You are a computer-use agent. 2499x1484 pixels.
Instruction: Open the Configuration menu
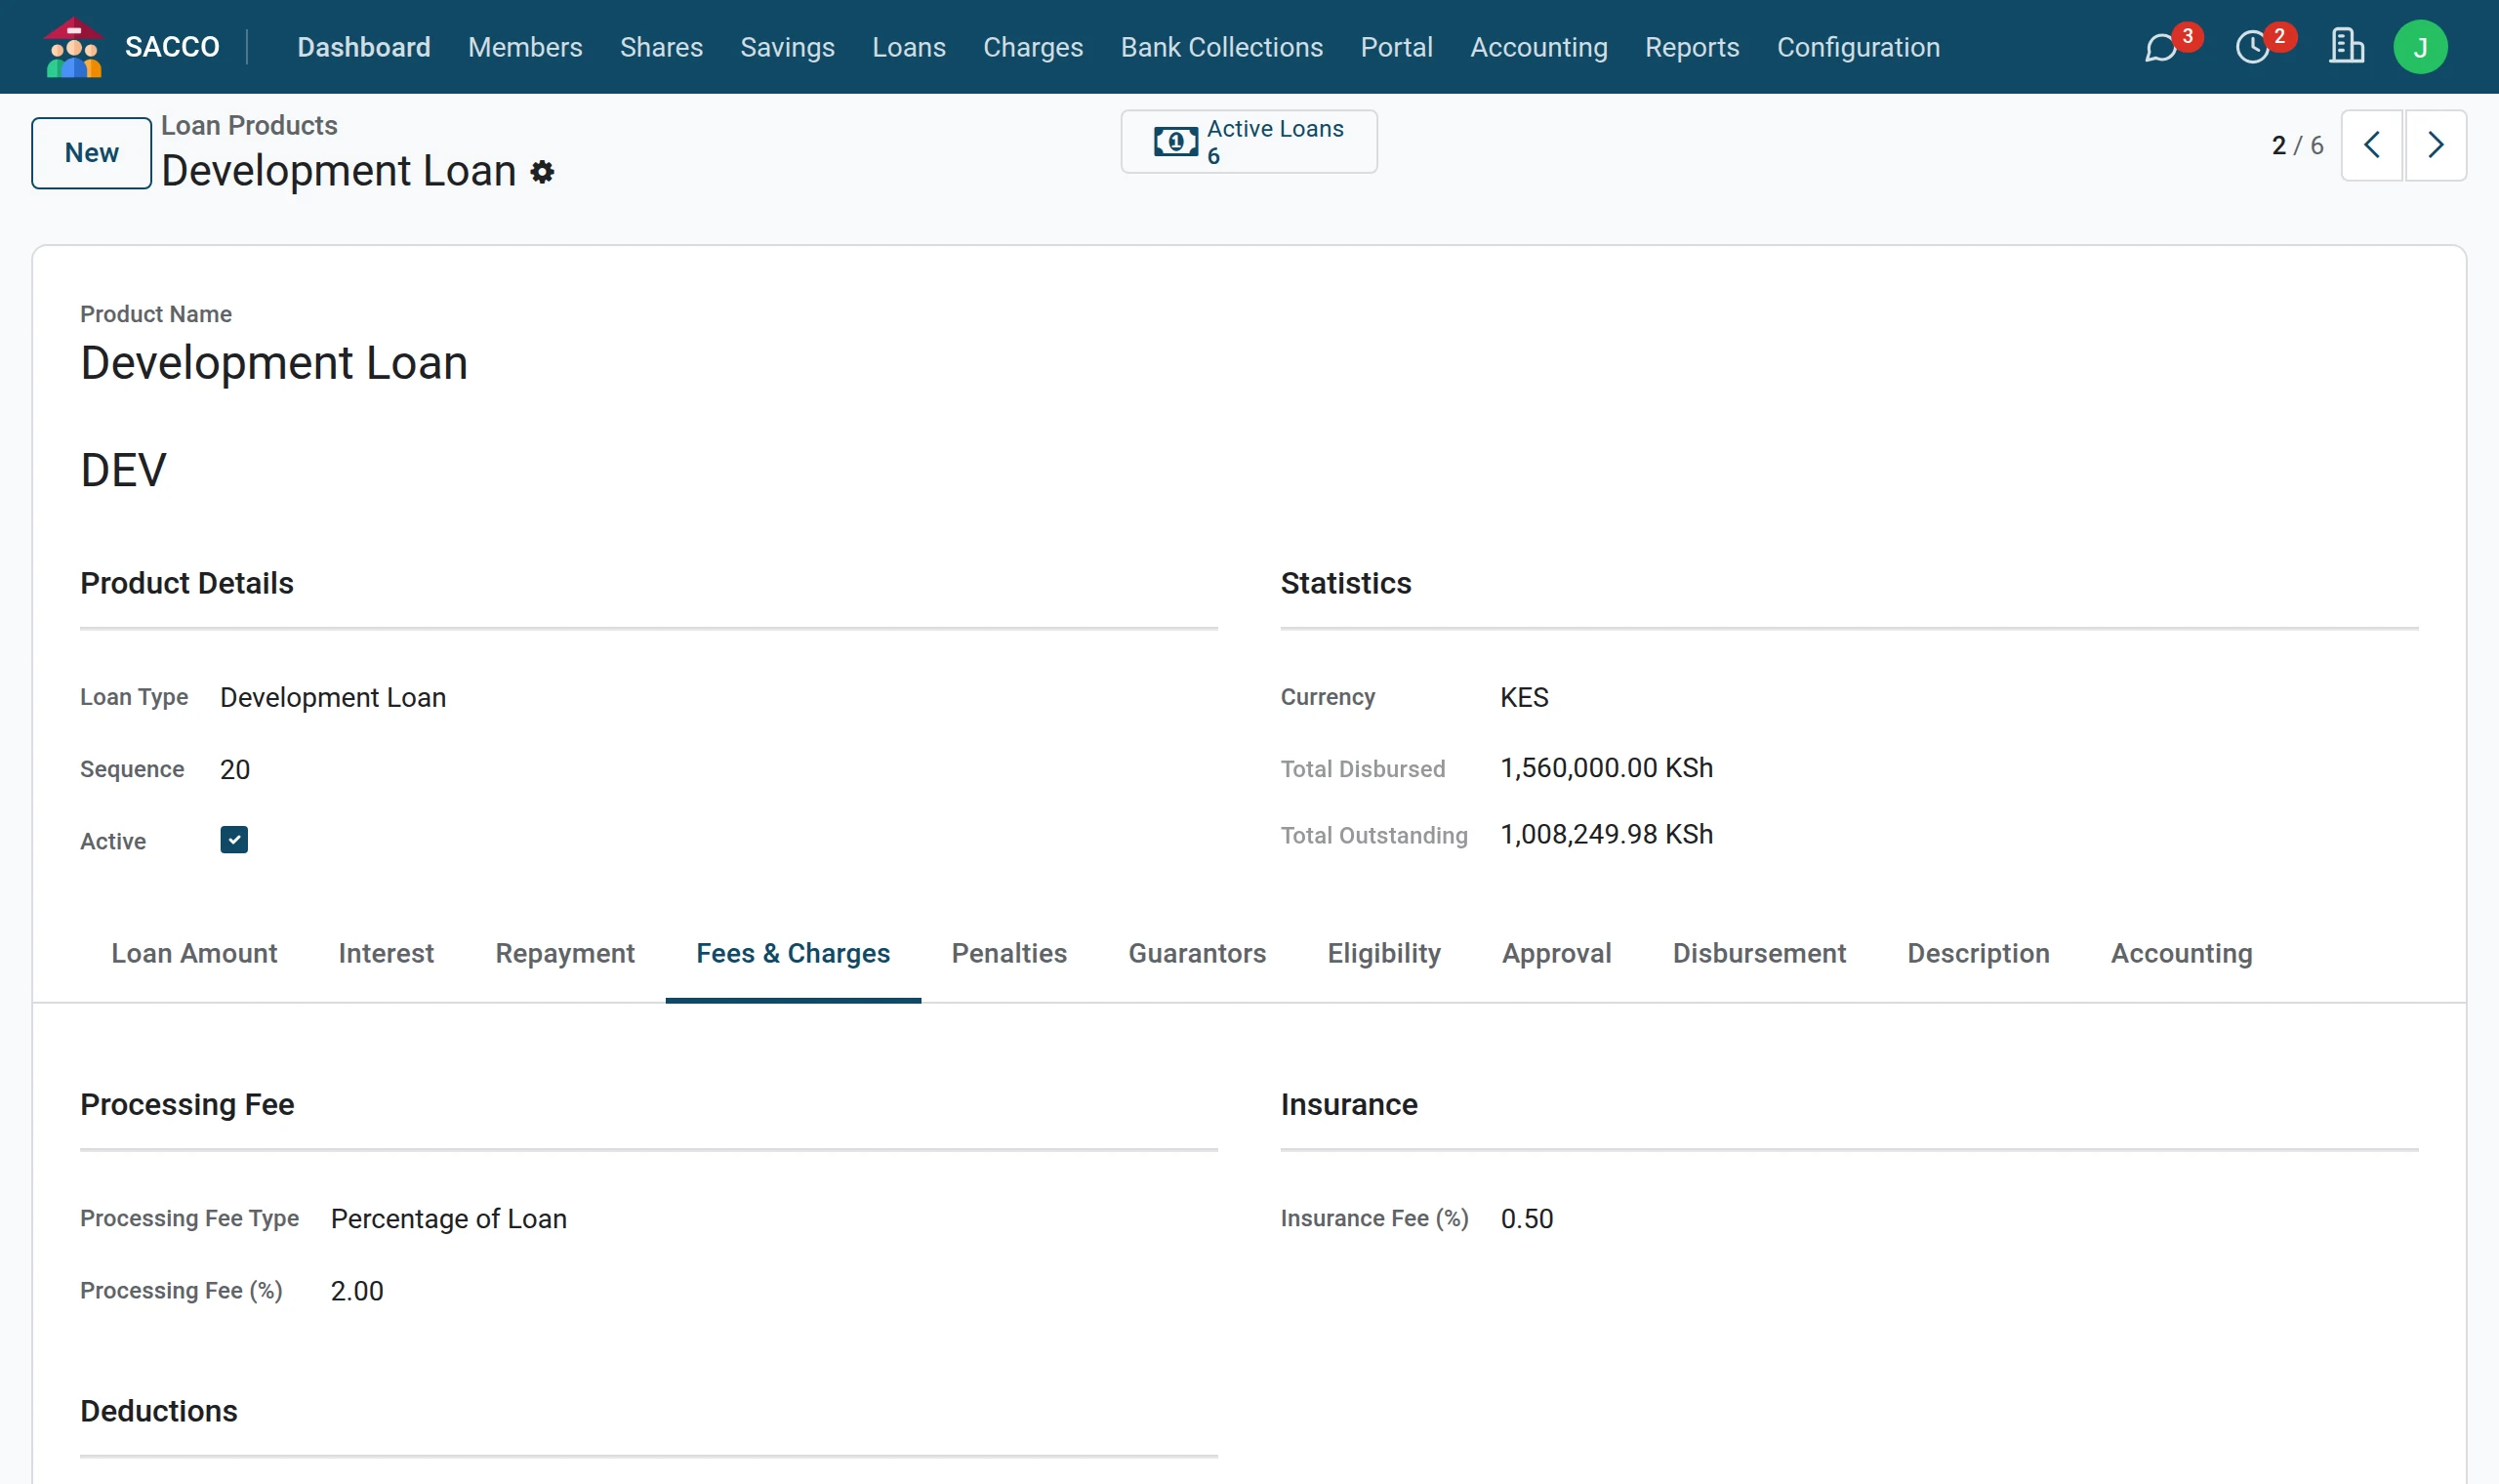point(1859,47)
